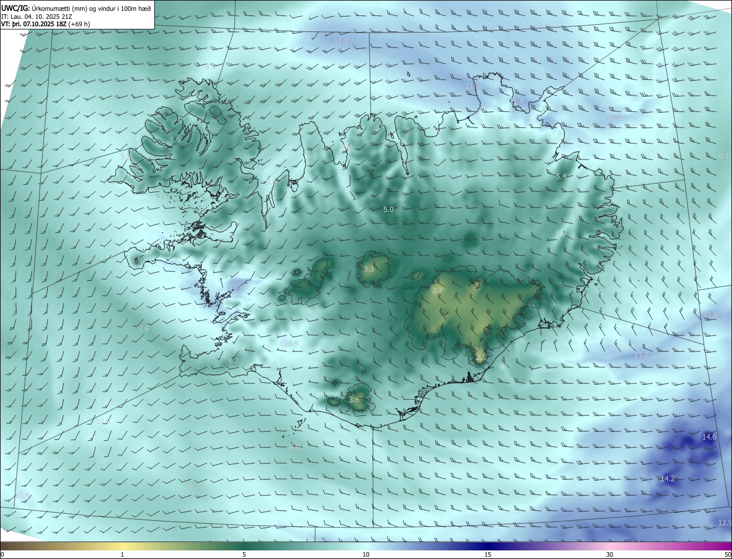732x559 pixels.
Task: Click the '15' tick label on the color scale
Action: pos(488,555)
